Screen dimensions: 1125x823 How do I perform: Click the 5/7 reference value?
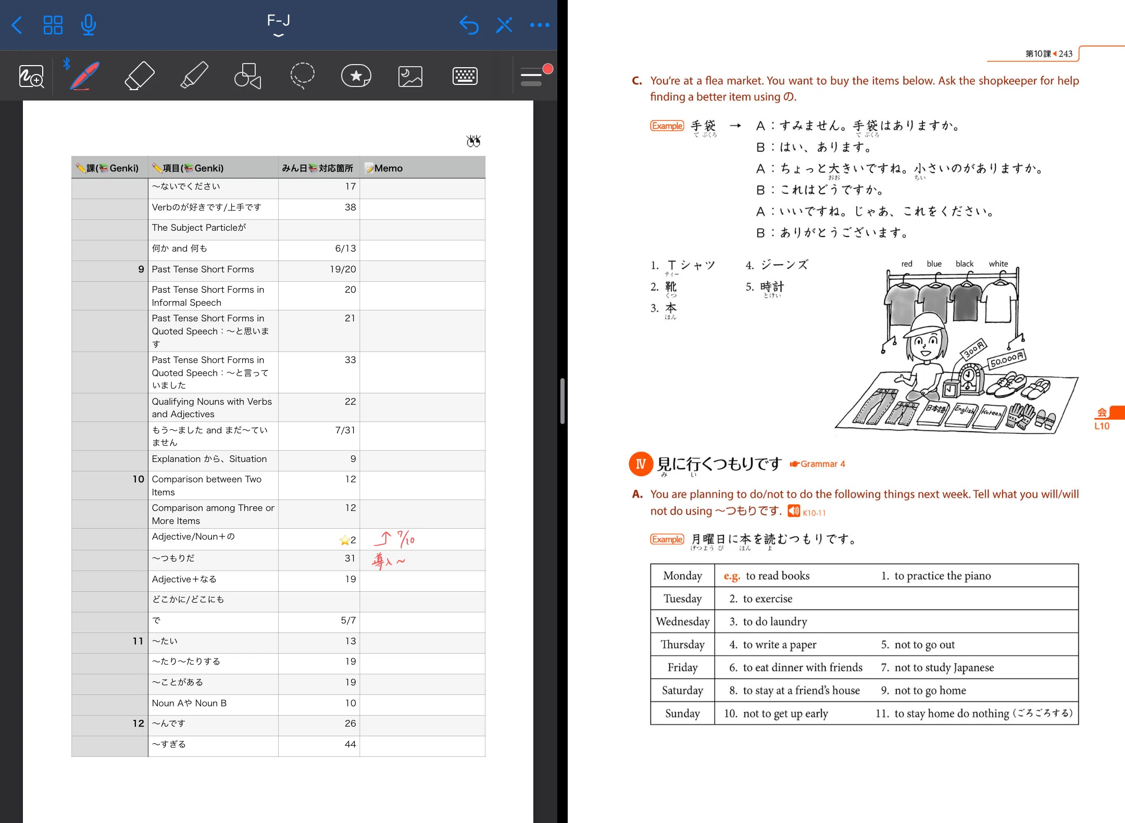click(348, 620)
